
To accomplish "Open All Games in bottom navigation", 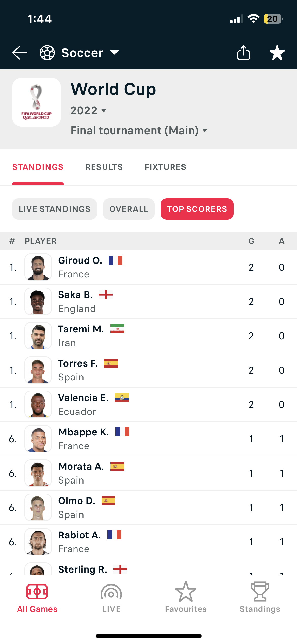I will point(37,598).
